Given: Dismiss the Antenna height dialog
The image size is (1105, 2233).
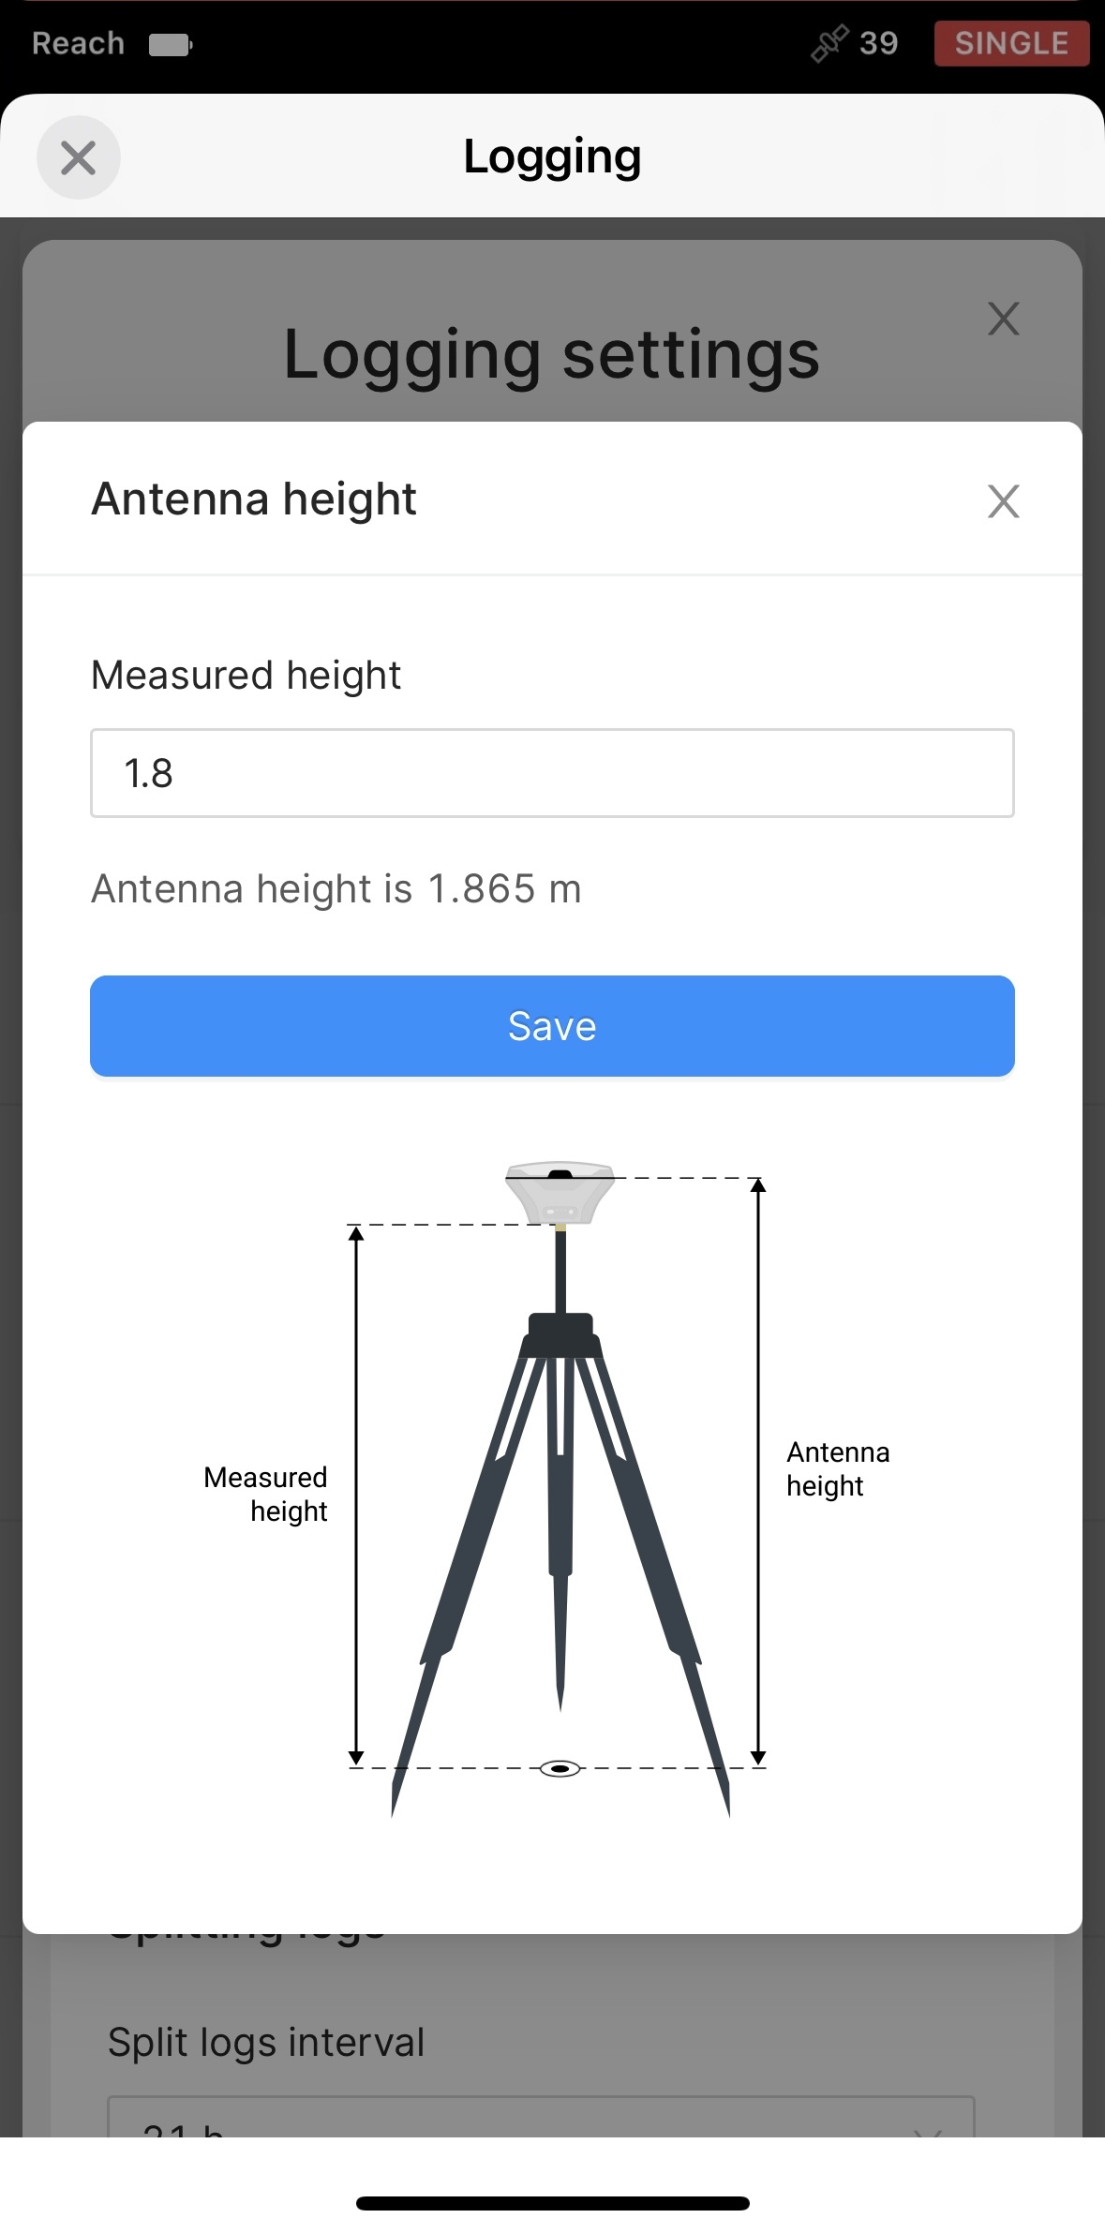Looking at the screenshot, I should coord(1003,501).
